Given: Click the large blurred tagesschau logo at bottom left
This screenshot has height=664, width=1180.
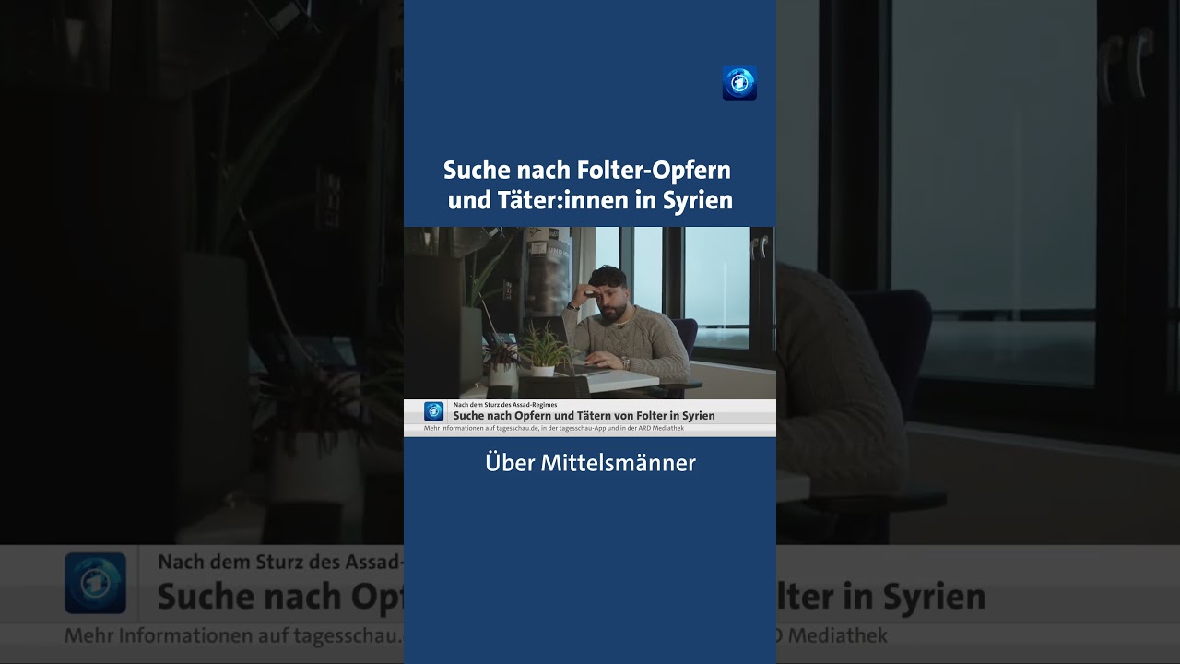Looking at the screenshot, I should tap(95, 583).
